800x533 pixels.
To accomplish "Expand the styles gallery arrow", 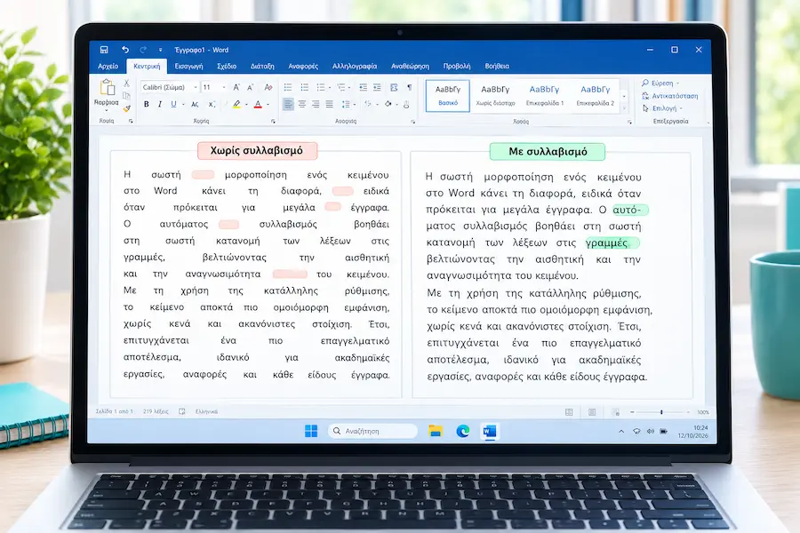I will tap(624, 107).
